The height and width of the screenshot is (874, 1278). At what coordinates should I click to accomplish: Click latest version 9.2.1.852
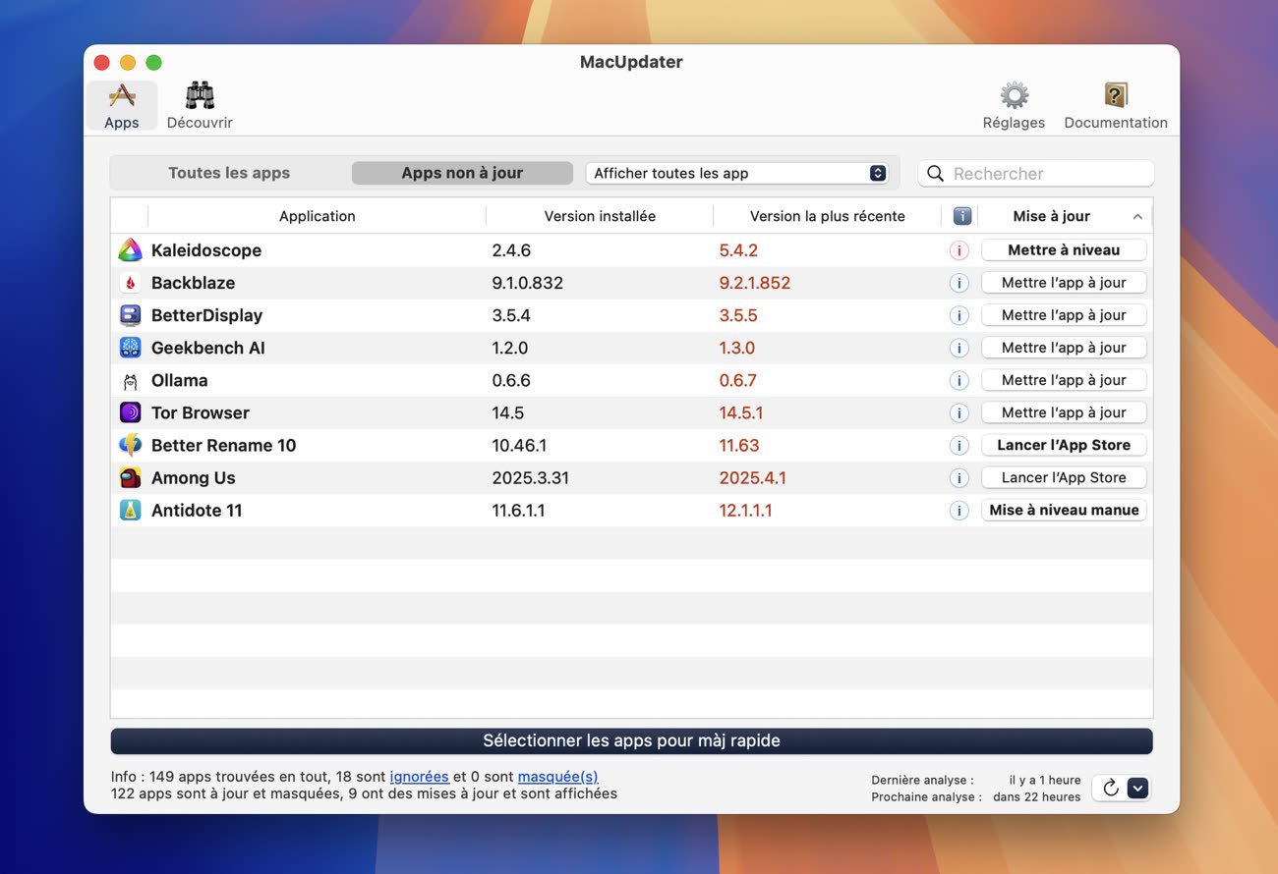click(755, 283)
